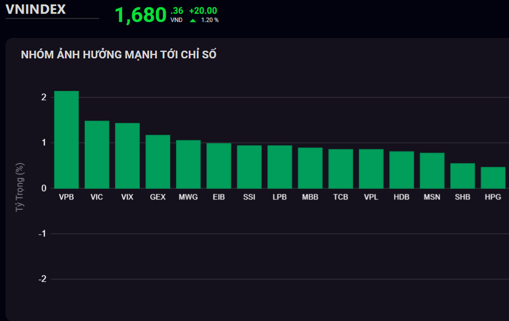Click the MBB bar
Viewport: 509px width, 321px height.
tap(310, 168)
